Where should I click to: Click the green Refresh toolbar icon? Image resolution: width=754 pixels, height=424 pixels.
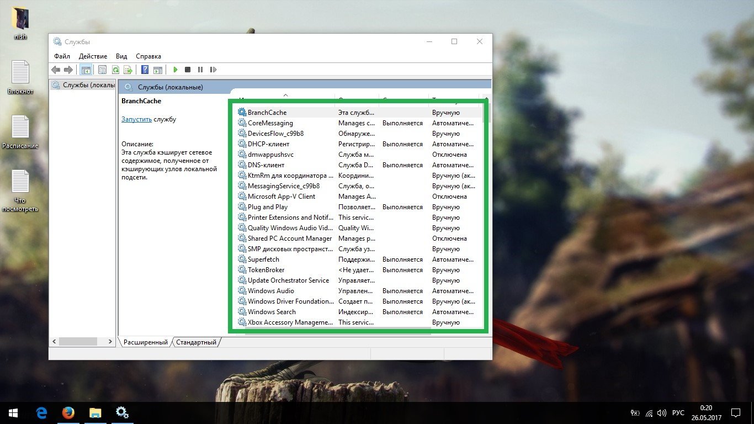[x=115, y=70]
